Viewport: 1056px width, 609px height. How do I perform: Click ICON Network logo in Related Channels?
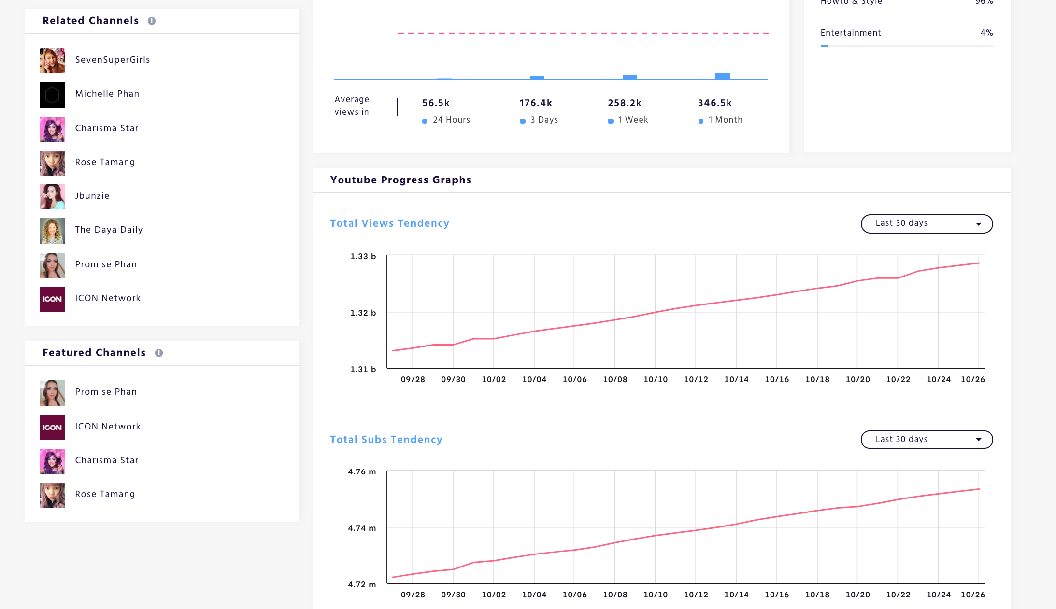click(52, 299)
